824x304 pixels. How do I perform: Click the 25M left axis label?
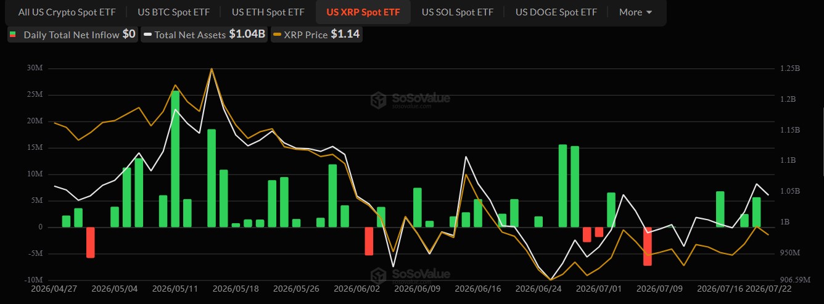(x=35, y=95)
